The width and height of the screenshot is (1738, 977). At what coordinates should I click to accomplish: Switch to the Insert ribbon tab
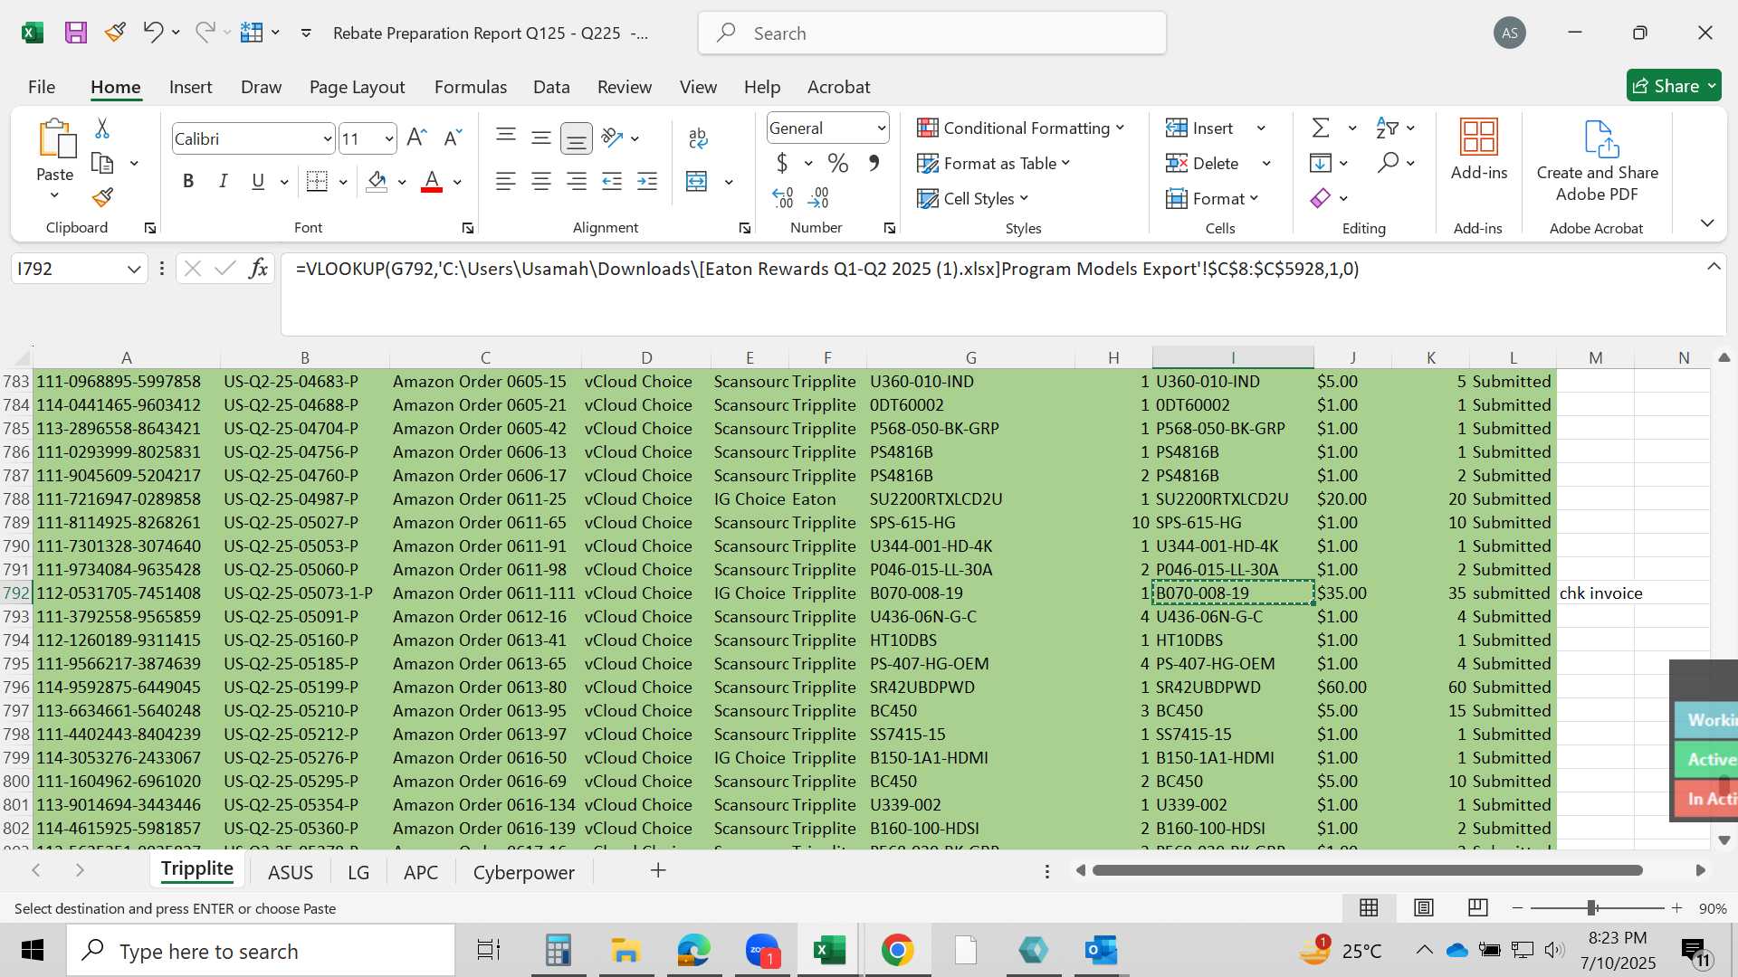click(x=190, y=87)
